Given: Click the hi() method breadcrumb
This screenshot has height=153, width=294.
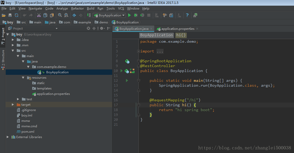Looking at the screenshot, I should coord(181,35).
